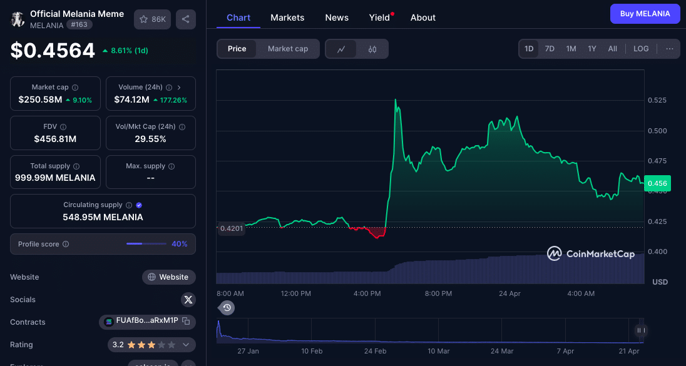This screenshot has height=366, width=686.
Task: Click the 0.4201 baseline price label
Action: point(232,228)
